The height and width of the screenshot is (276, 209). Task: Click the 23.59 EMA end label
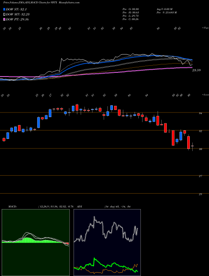pos(196,70)
